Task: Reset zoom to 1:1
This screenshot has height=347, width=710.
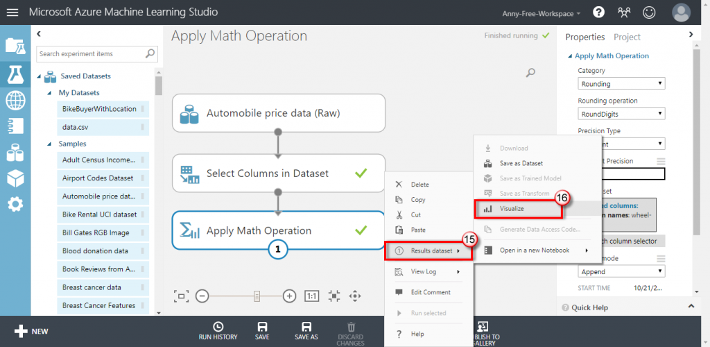Action: (x=311, y=296)
